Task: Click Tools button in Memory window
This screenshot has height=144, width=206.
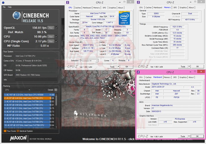Action: 183,67
